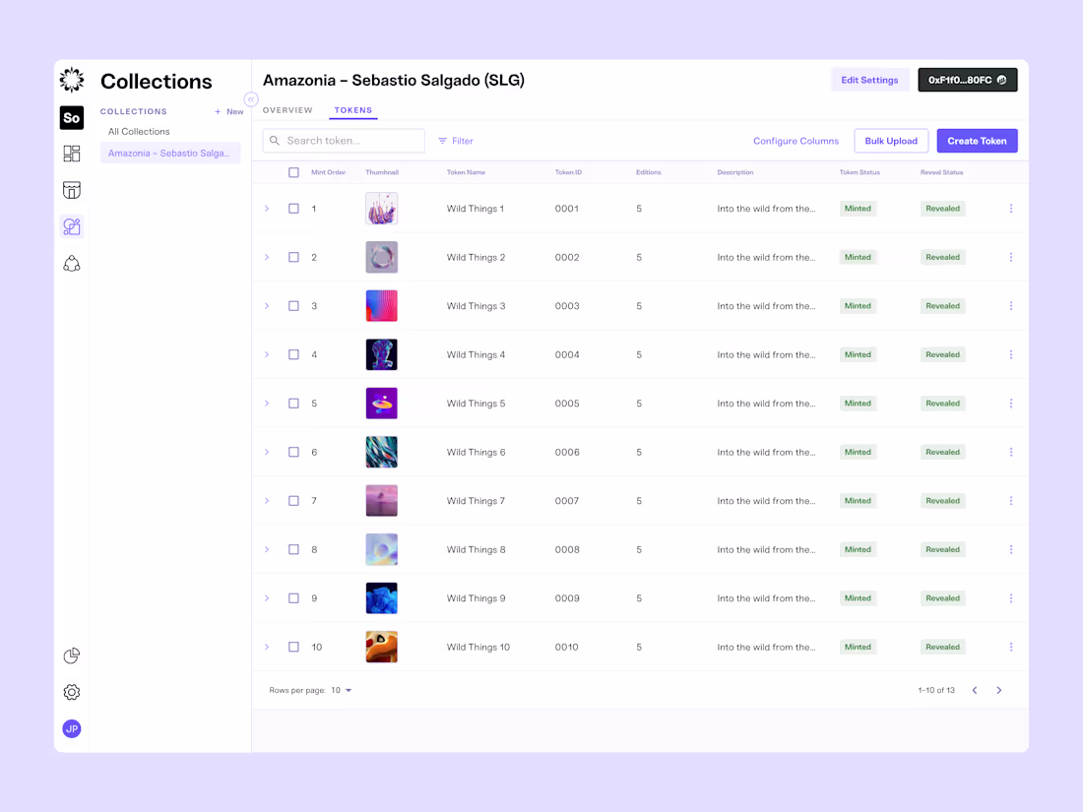Tick the checkbox next to Wild Things 10

click(292, 647)
